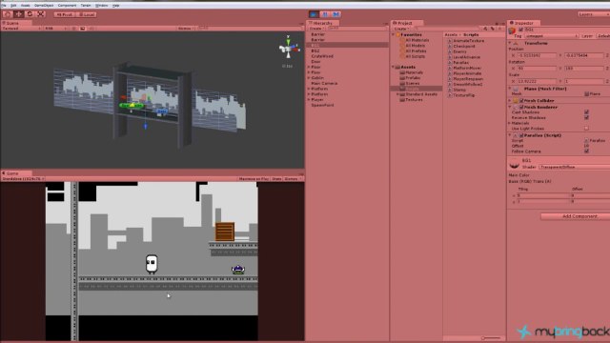This screenshot has width=610, height=343.
Task: Click the Play button
Action: tap(314, 14)
